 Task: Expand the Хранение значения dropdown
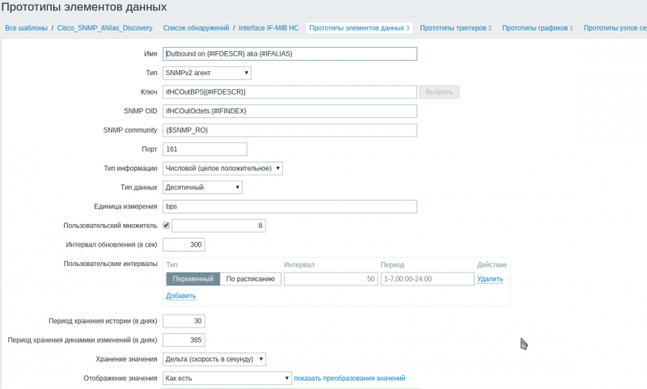pyautogui.click(x=214, y=358)
